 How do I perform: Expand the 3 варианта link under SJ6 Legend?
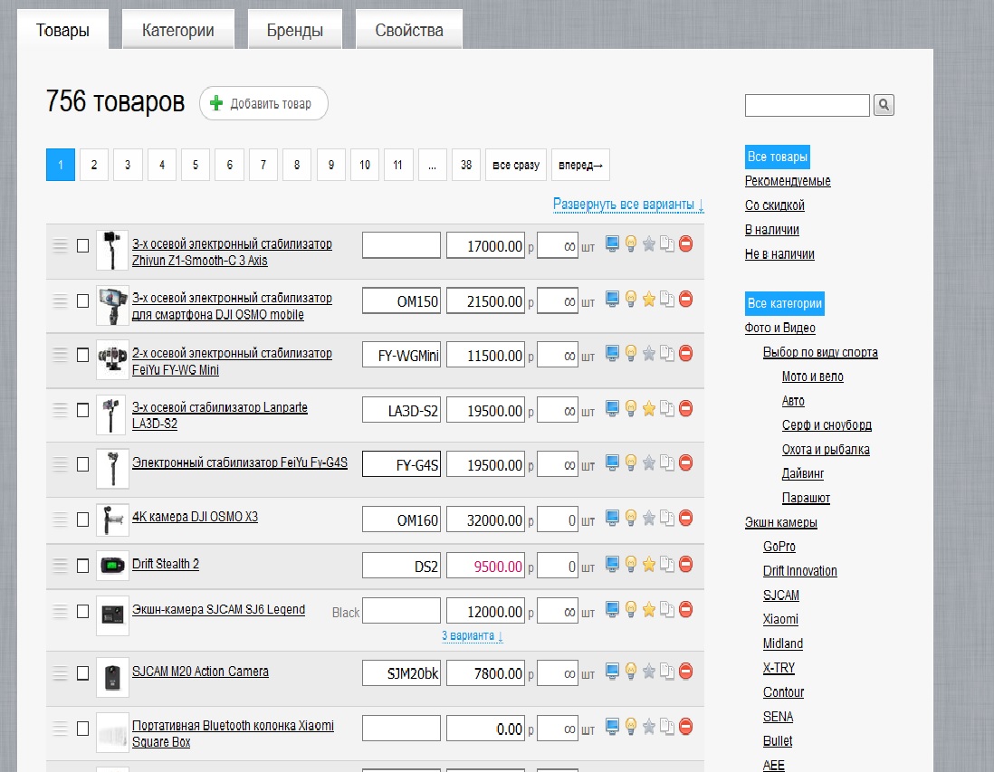pyautogui.click(x=473, y=635)
